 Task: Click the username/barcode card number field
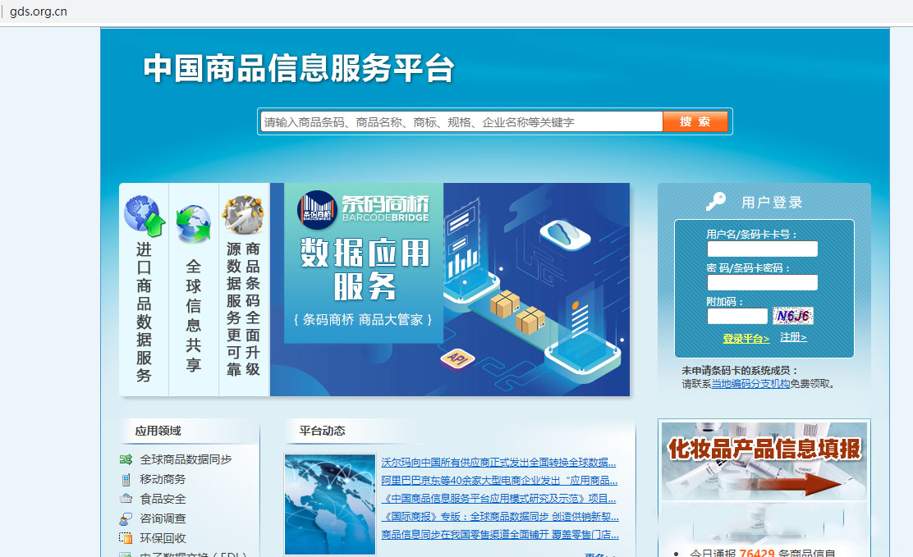[762, 249]
